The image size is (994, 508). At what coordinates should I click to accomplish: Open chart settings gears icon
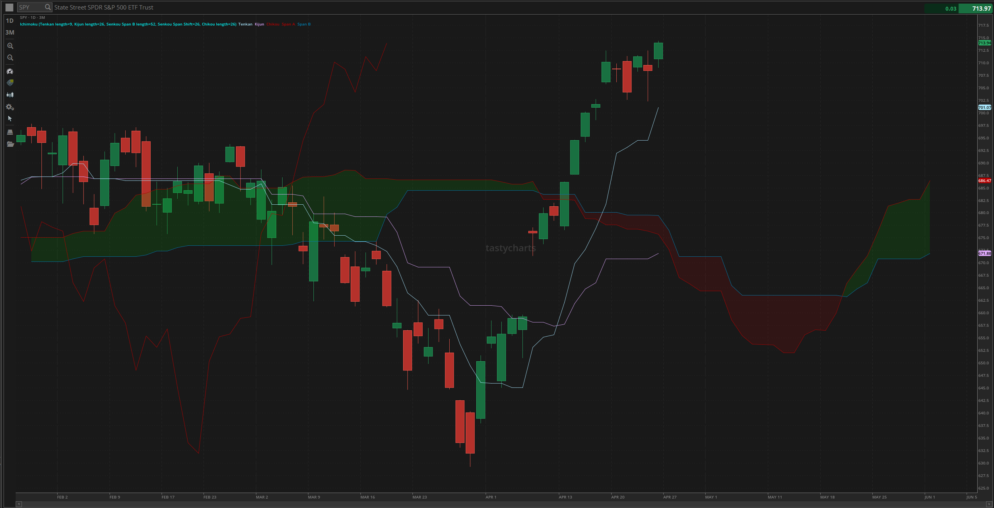point(10,107)
